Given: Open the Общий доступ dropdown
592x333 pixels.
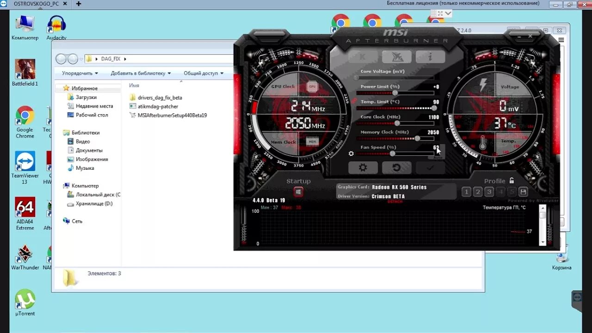Looking at the screenshot, I should 203,73.
